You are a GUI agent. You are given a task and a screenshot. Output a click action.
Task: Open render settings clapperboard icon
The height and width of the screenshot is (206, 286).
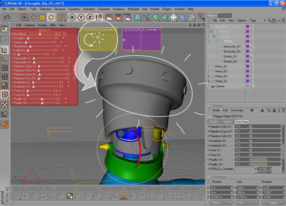pos(127,17)
